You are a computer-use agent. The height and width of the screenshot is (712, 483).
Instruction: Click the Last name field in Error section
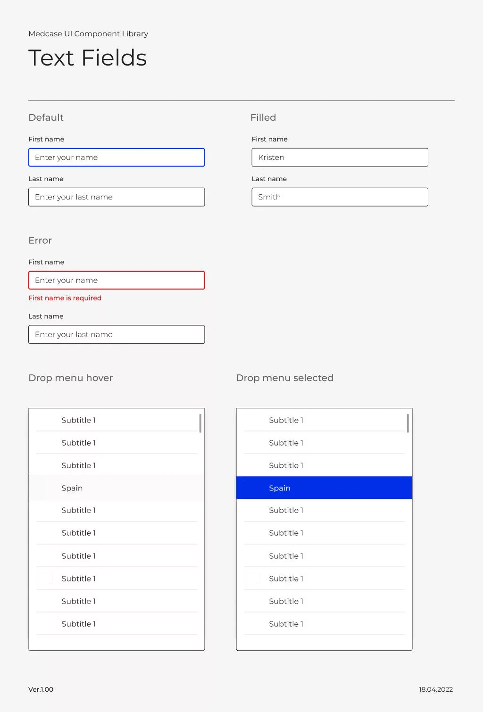click(x=117, y=334)
